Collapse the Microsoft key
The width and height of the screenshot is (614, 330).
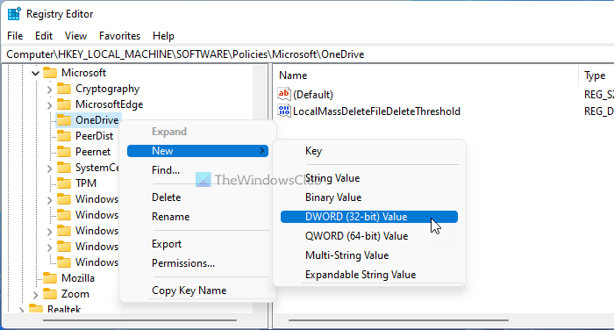[x=35, y=73]
